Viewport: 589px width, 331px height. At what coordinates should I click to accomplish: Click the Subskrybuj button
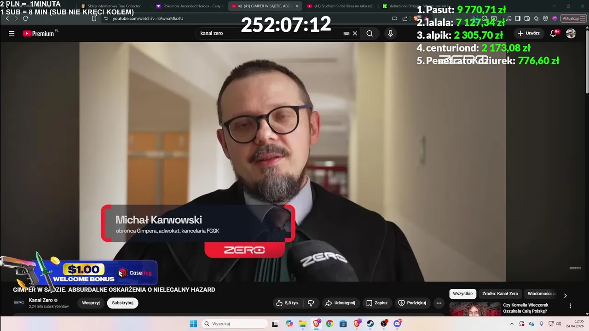tap(123, 303)
